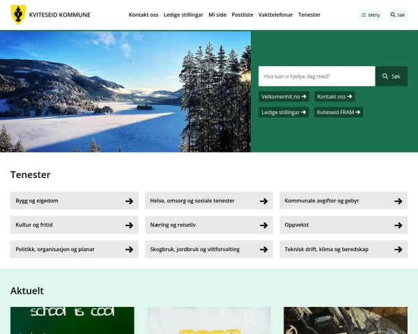Screen dimensions: 418x334
Task: Click the arrow icon beside Bygg og eigedom
Action: click(129, 201)
